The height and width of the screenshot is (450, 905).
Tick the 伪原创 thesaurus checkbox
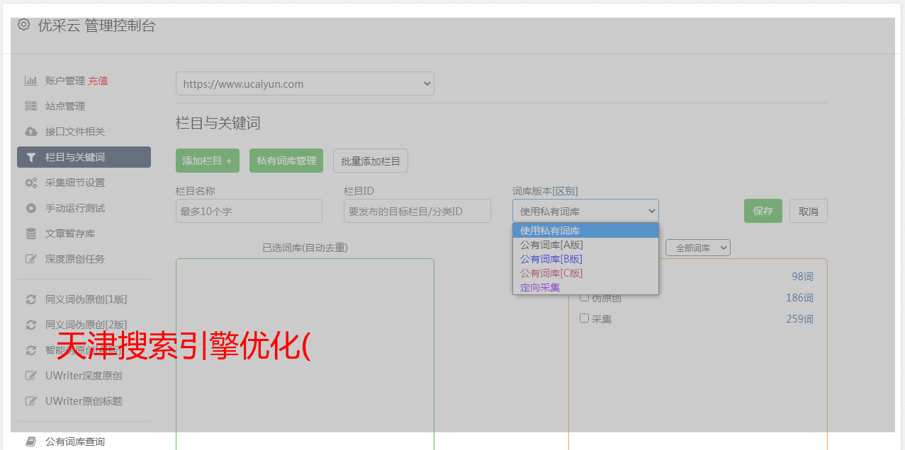point(585,298)
